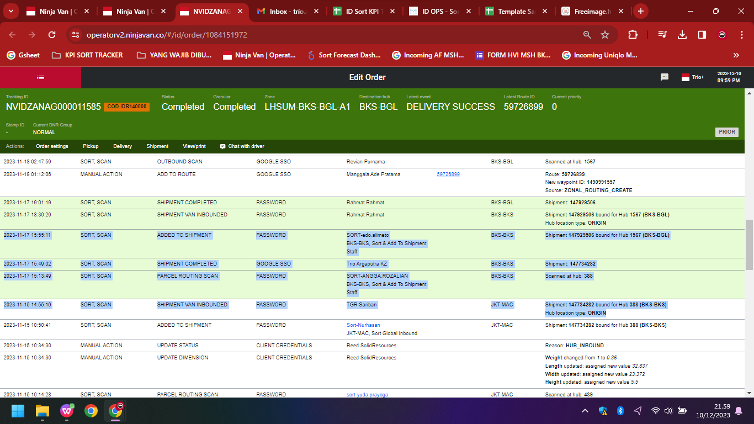Screen dimensions: 754x424
Task: Click Chat with driver
Action: click(242, 146)
